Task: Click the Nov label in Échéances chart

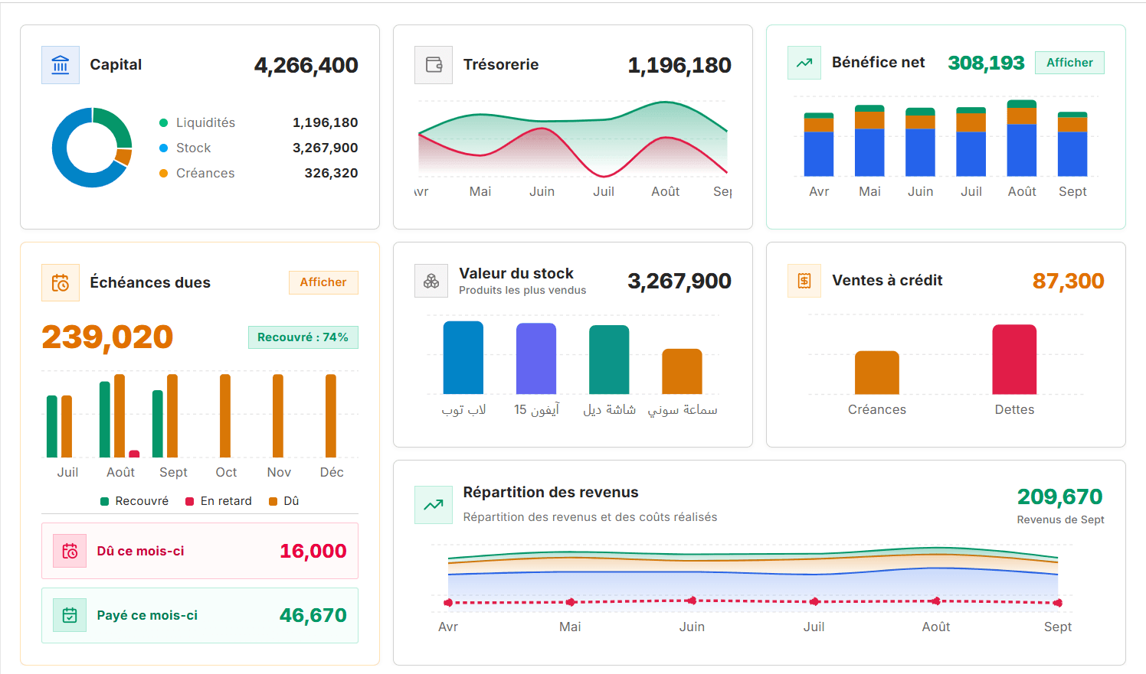Action: click(x=279, y=473)
